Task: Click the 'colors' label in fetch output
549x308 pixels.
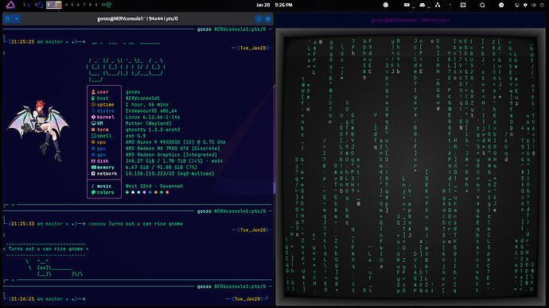Action: click(x=105, y=192)
